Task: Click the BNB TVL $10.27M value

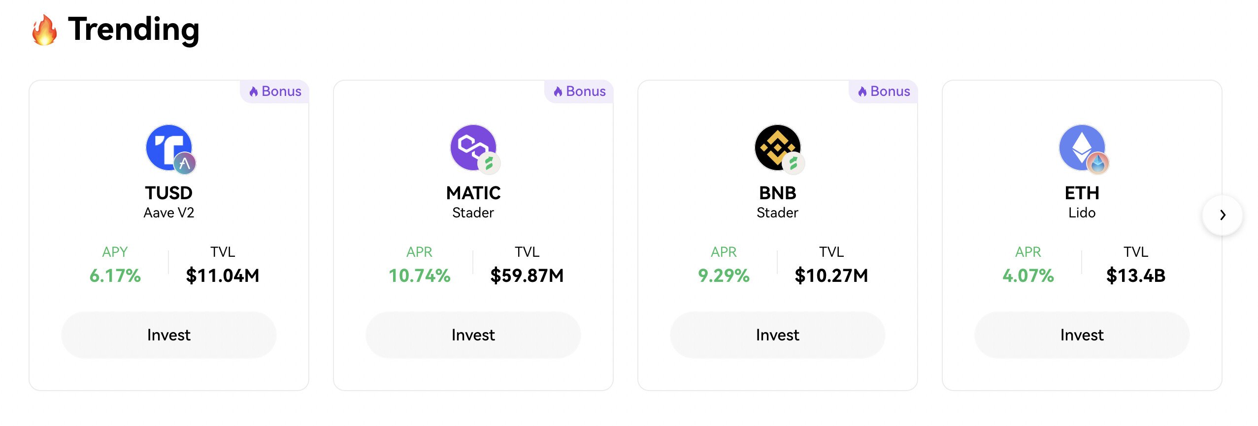Action: [831, 275]
